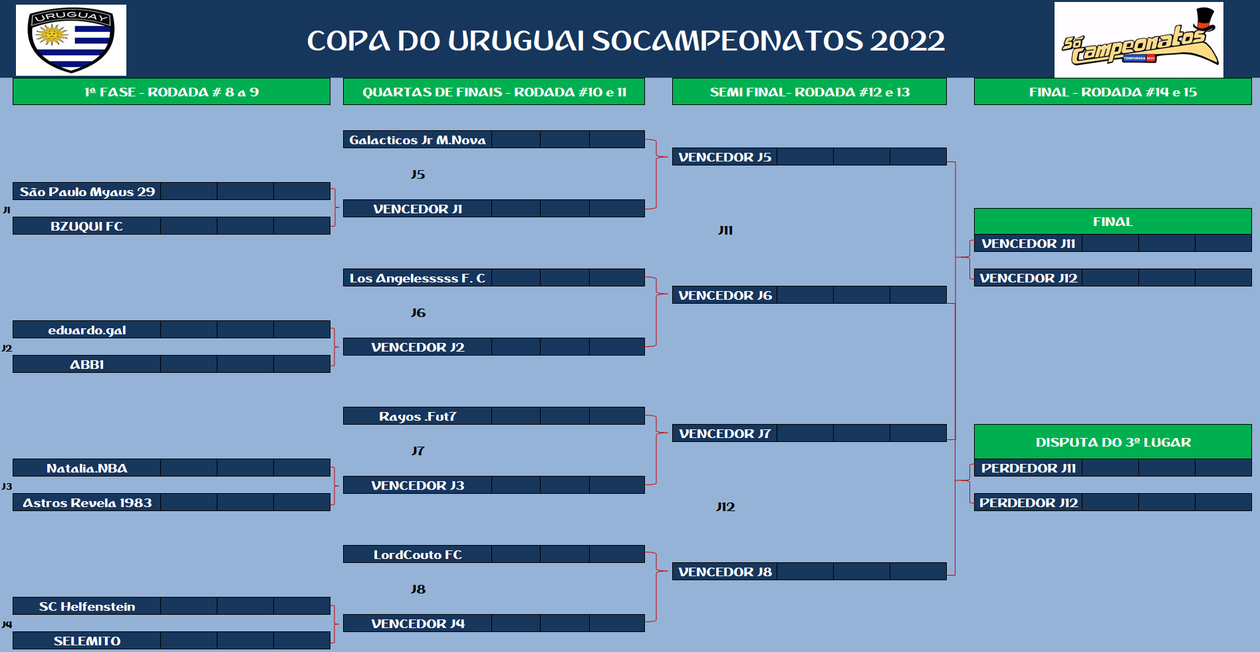The image size is (1260, 652).
Task: Click the SEMI FINAL round header
Action: [809, 92]
